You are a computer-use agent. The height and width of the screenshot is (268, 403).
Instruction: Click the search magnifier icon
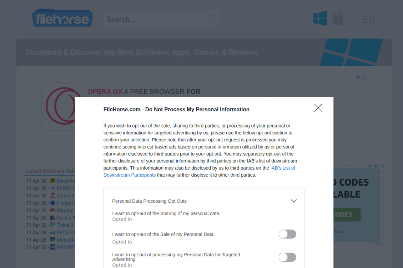pos(212,18)
